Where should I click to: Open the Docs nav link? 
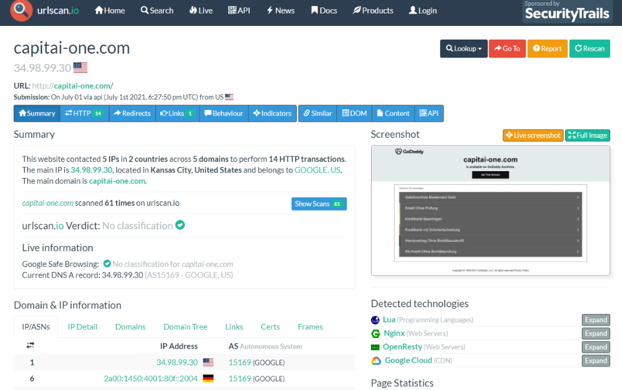click(324, 11)
